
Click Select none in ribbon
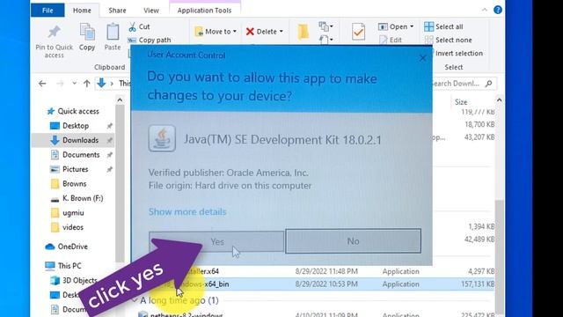(448, 40)
